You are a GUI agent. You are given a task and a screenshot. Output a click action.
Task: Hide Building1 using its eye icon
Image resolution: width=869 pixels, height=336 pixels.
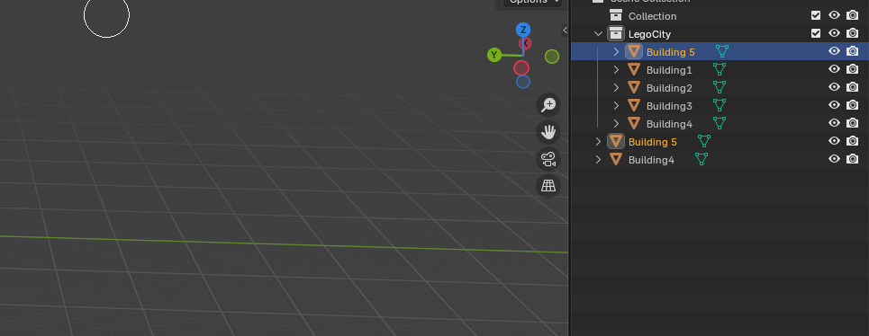(834, 69)
